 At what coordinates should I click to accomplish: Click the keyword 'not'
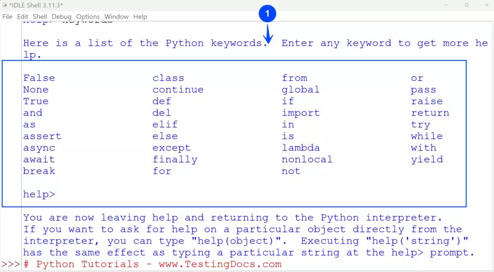tap(291, 171)
